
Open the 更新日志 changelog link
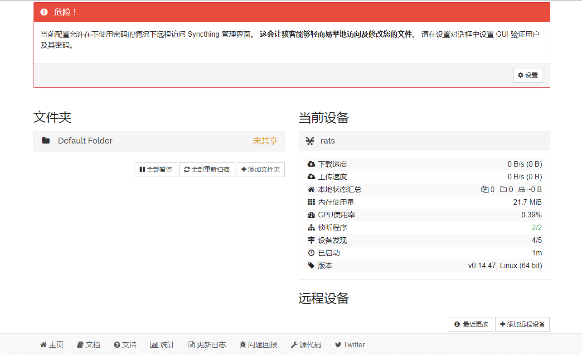(207, 345)
